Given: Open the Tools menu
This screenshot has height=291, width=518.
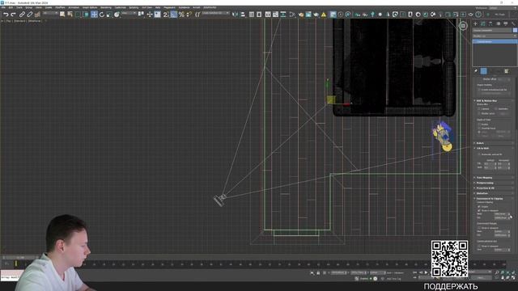Looking at the screenshot, I should [x=19, y=7].
